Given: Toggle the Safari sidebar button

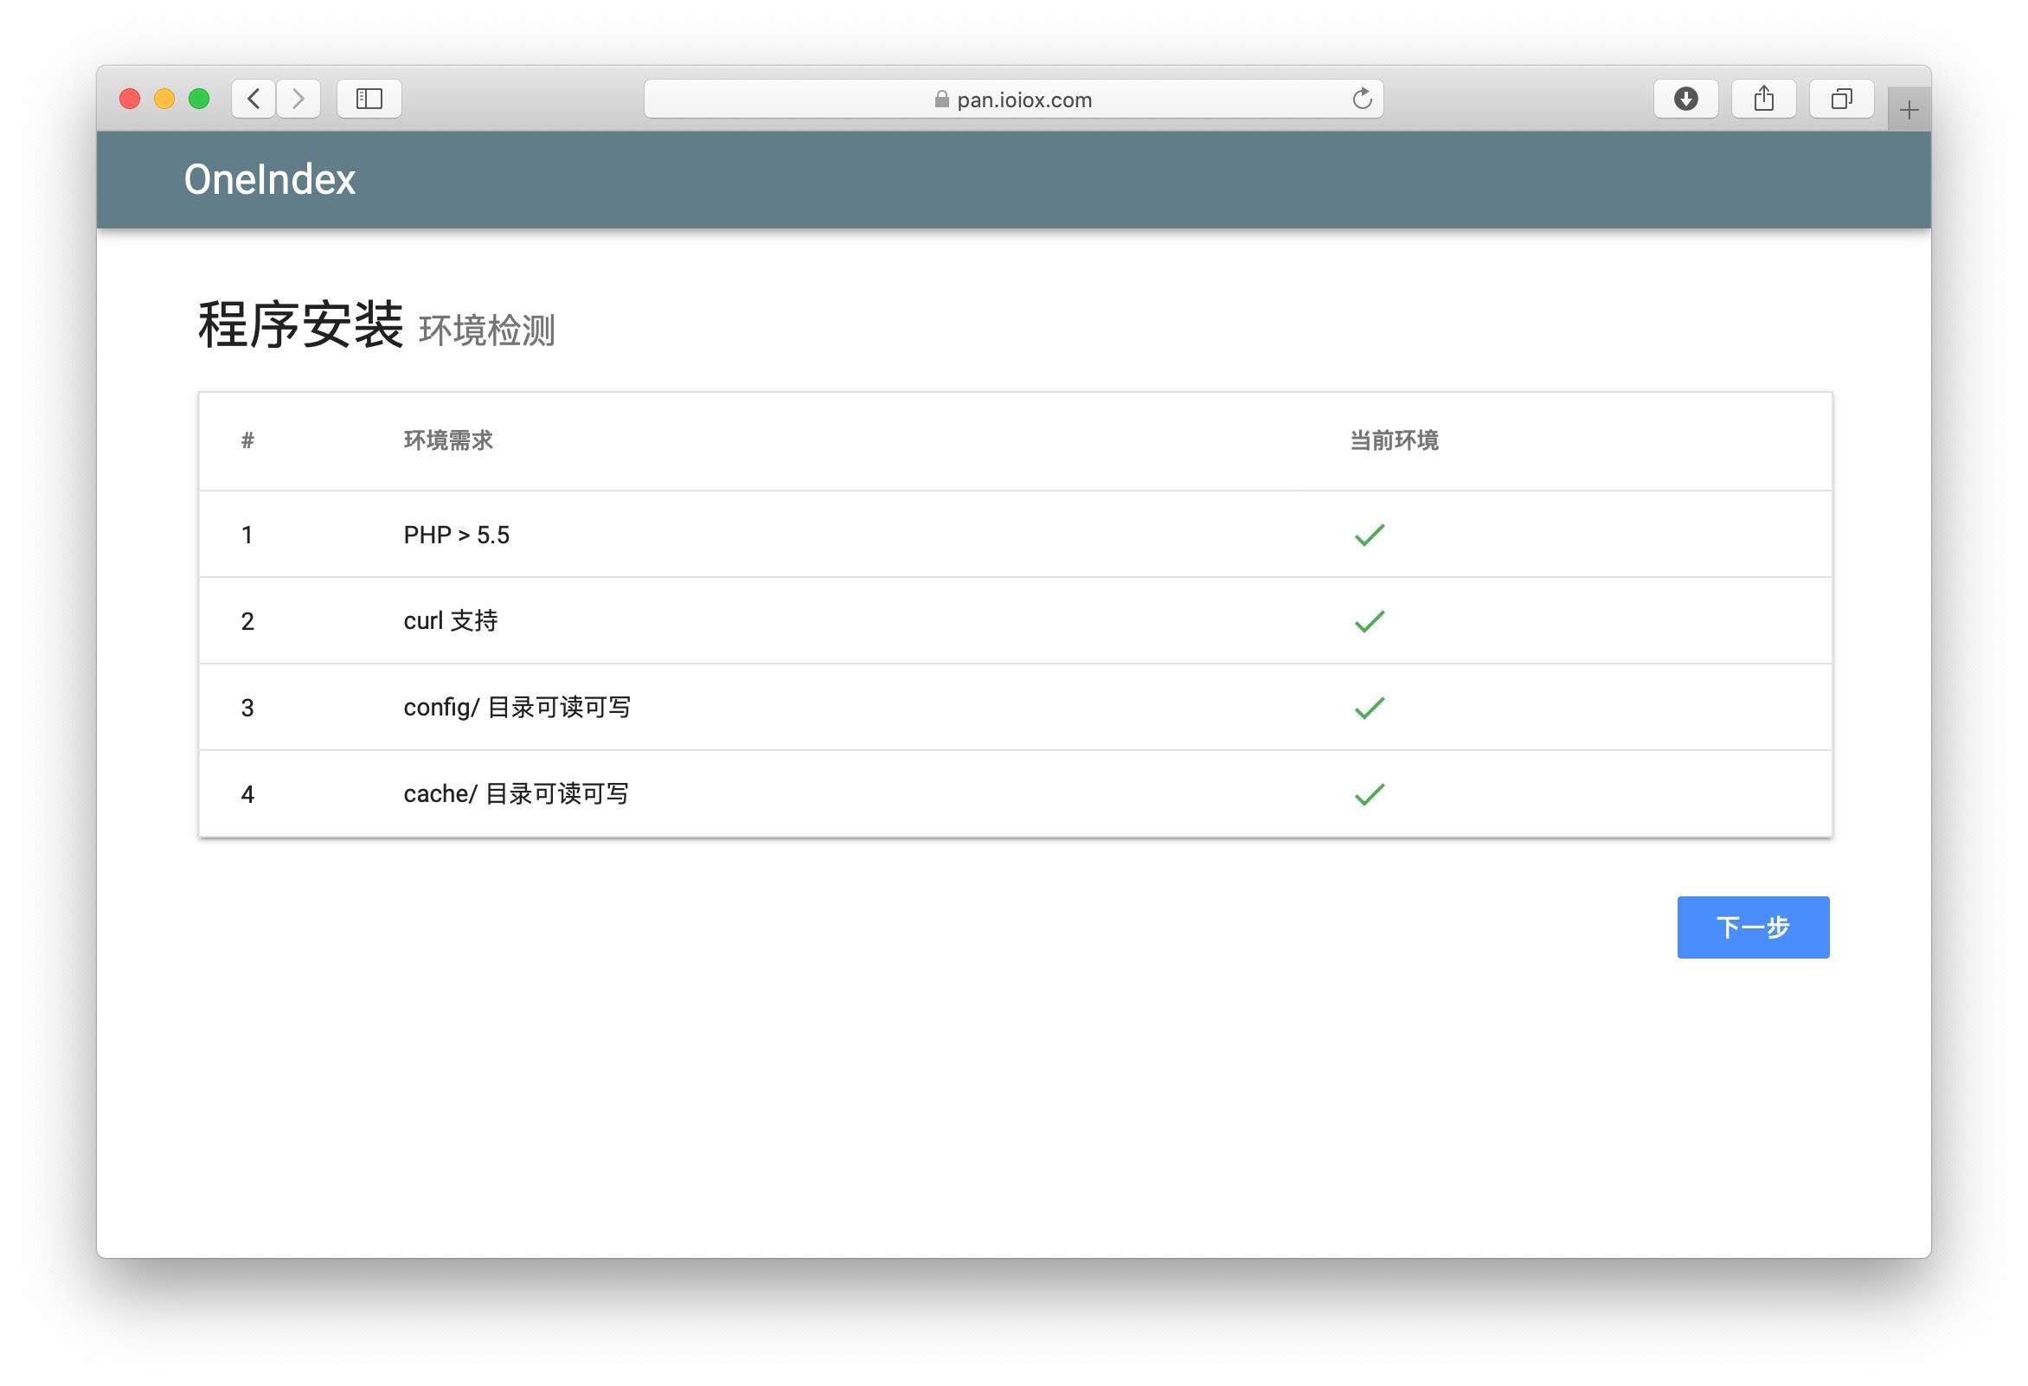Looking at the screenshot, I should pyautogui.click(x=369, y=99).
